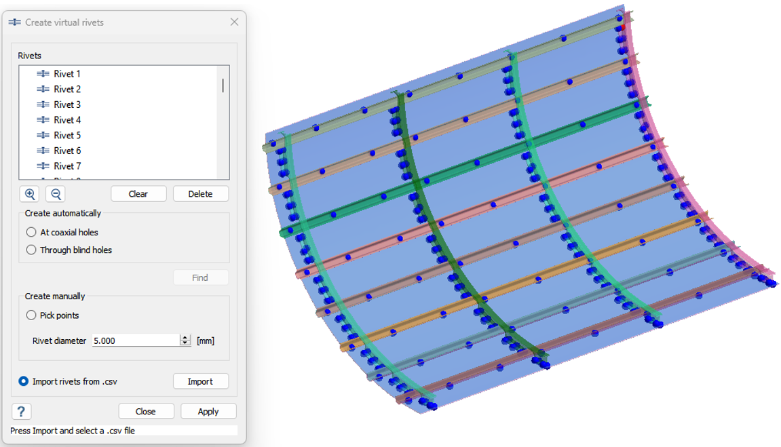
Task: Choose Import rivets from .csv option
Action: 24,381
